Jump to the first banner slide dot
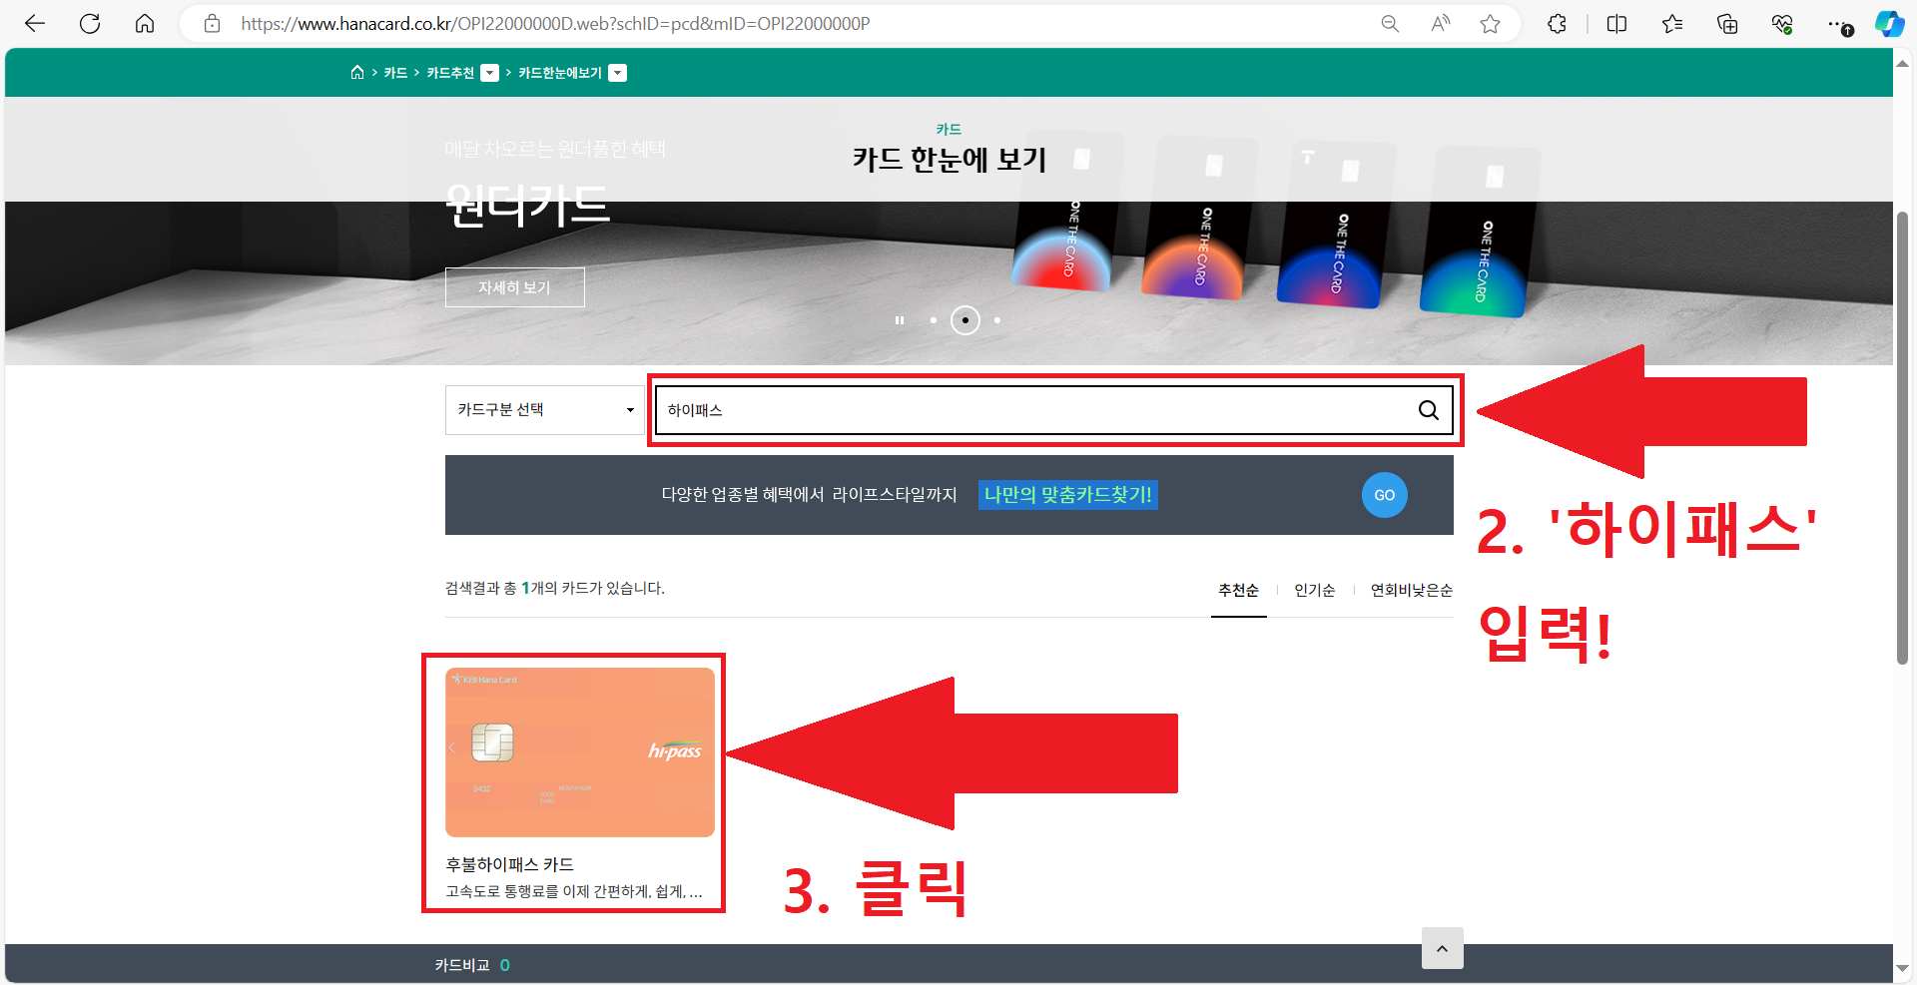Screen dimensions: 1917x985 [x=933, y=320]
